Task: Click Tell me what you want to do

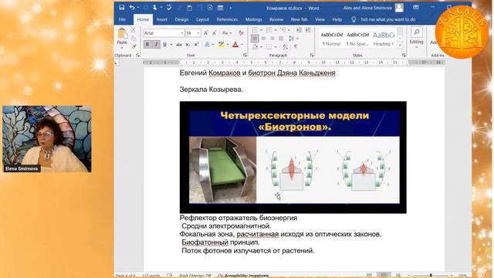Action: [387, 19]
